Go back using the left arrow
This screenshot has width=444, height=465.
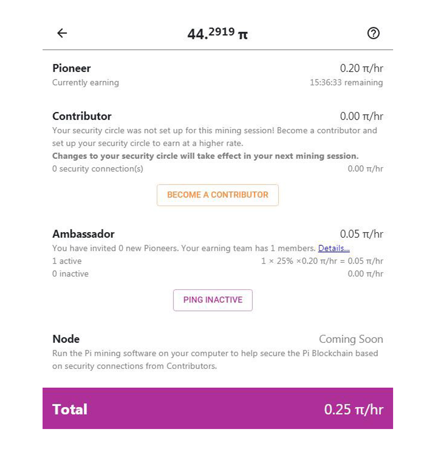click(x=62, y=33)
